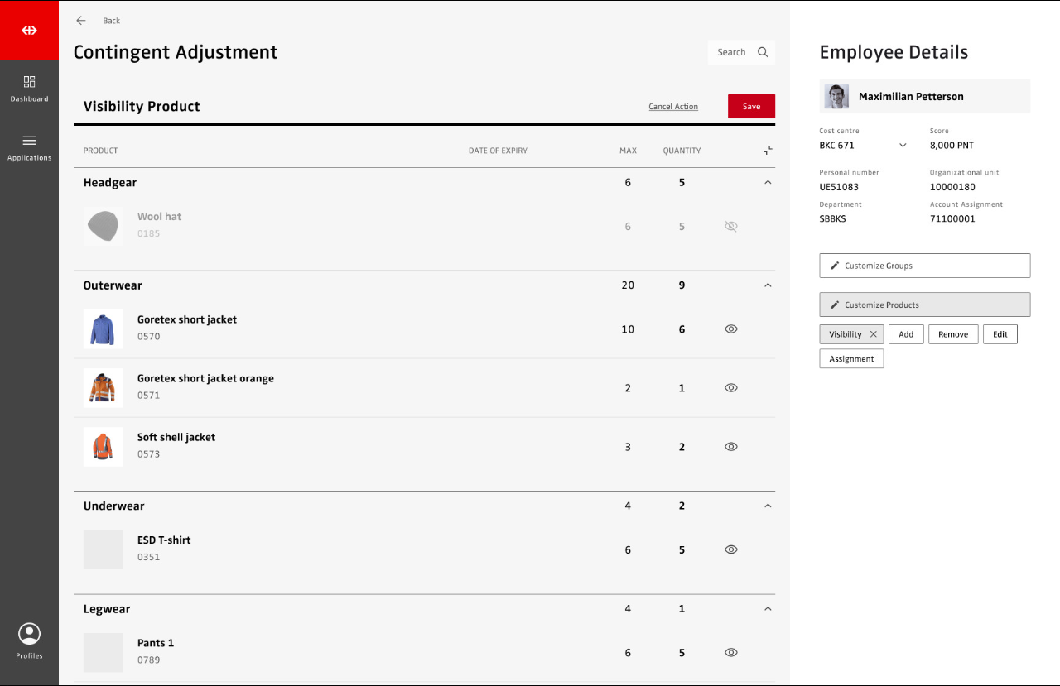The image size is (1060, 686).
Task: Collapse all groups icon in table header
Action: [x=768, y=151]
